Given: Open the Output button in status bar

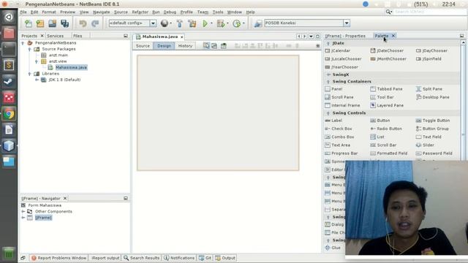Looking at the screenshot, I should [225, 258].
